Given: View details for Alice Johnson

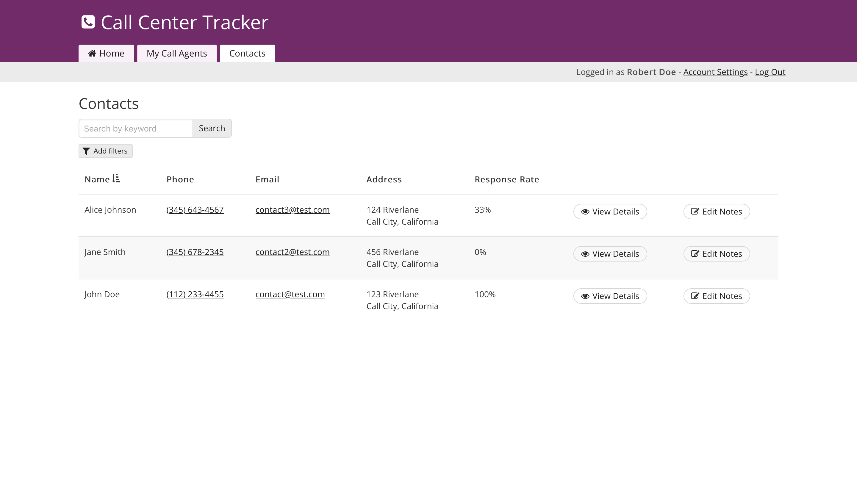Looking at the screenshot, I should point(610,212).
